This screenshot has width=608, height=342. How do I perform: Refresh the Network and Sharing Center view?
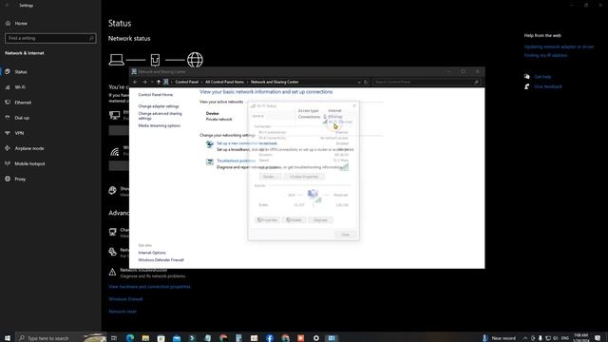point(366,82)
